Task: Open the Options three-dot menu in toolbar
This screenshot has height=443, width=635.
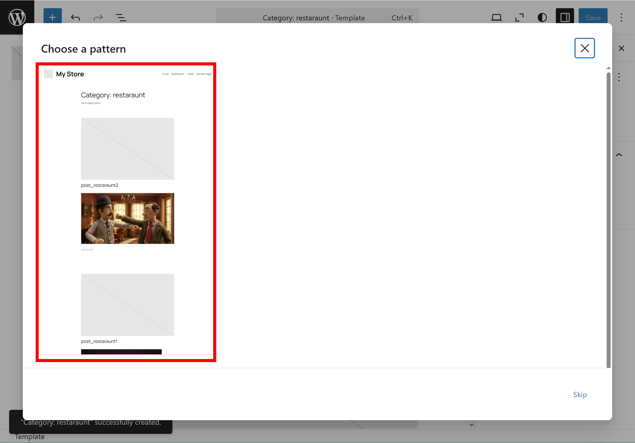Action: coord(621,18)
